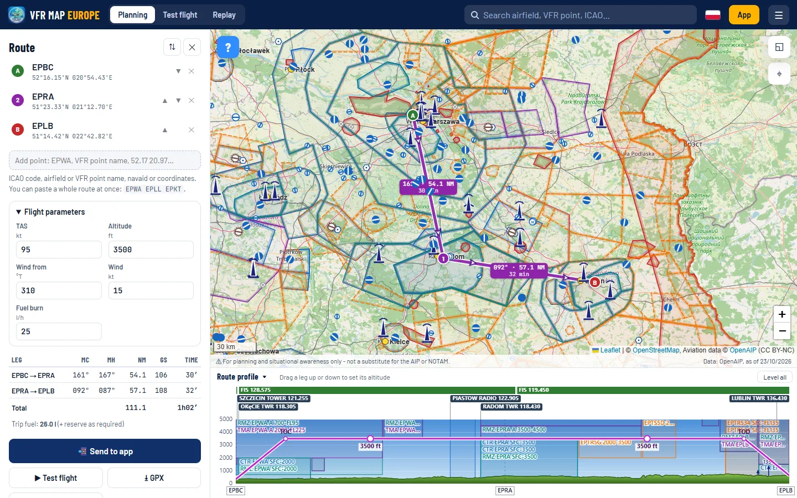Click the map locate compass icon
The width and height of the screenshot is (797, 498).
coord(779,74)
